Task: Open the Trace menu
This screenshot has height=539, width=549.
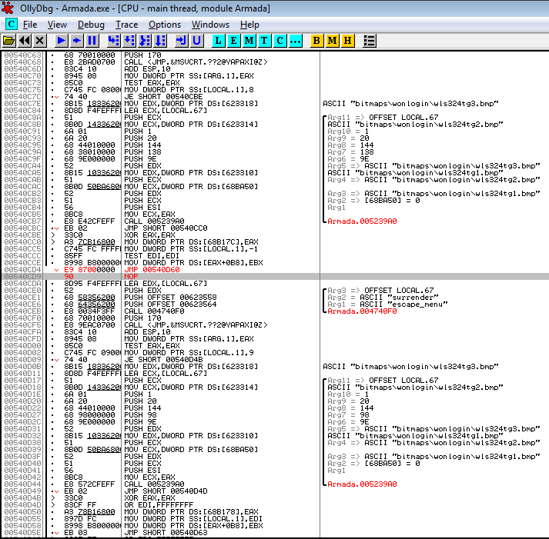Action: (126, 25)
